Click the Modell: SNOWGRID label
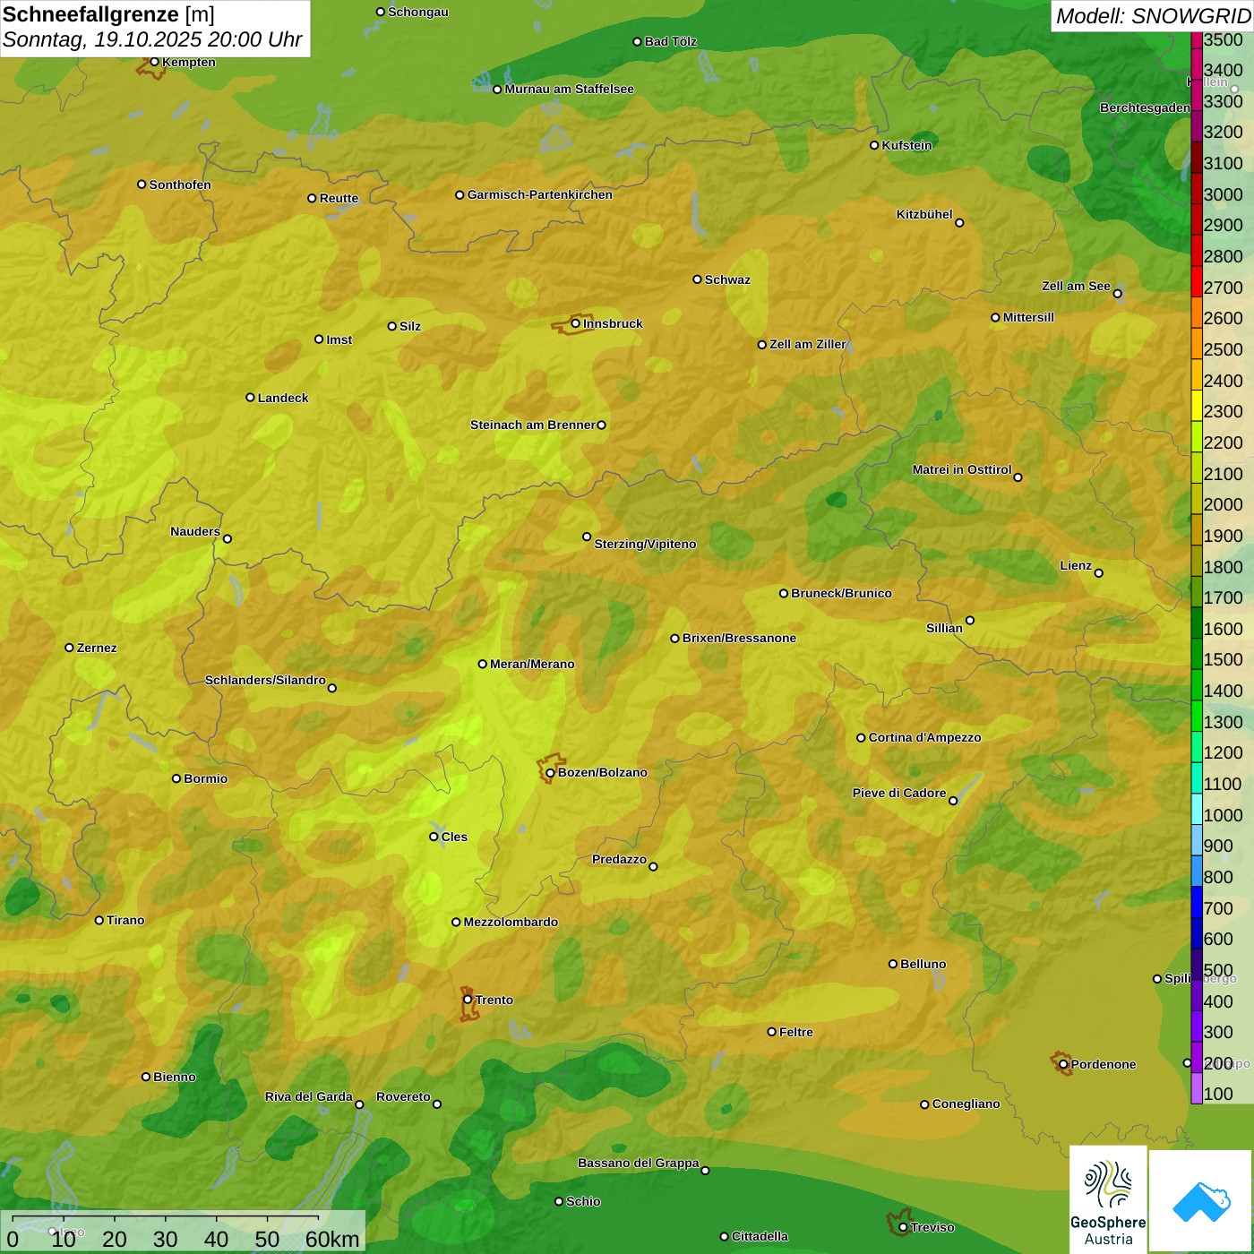This screenshot has height=1254, width=1254. click(1152, 16)
